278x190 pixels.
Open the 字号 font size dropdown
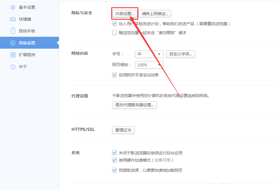coord(149,54)
